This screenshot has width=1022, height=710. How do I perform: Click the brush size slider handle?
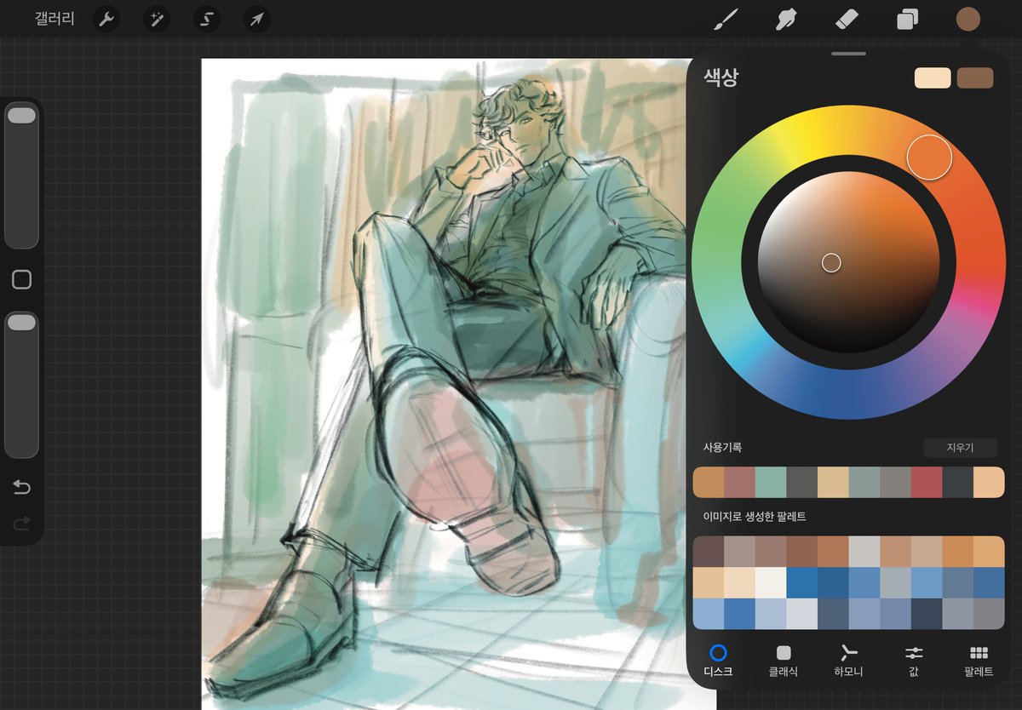[x=21, y=116]
